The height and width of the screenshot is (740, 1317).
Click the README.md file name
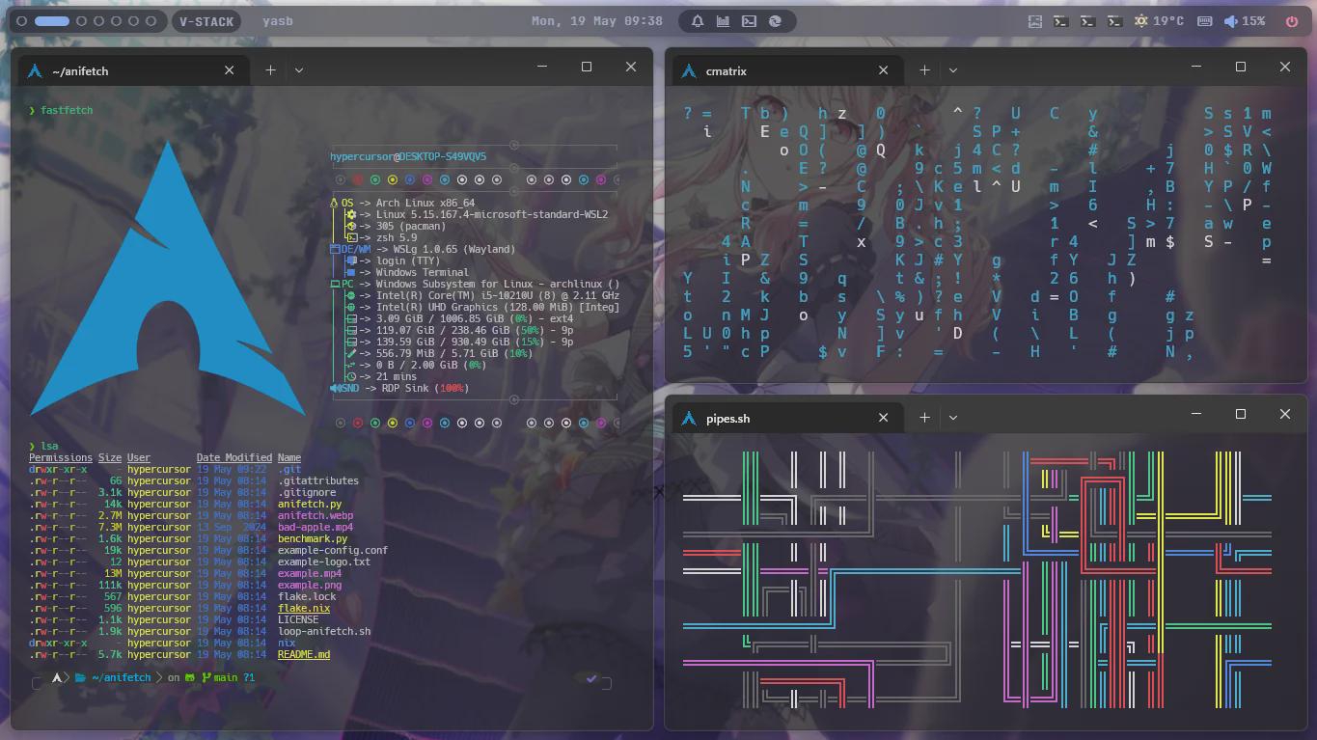(304, 654)
